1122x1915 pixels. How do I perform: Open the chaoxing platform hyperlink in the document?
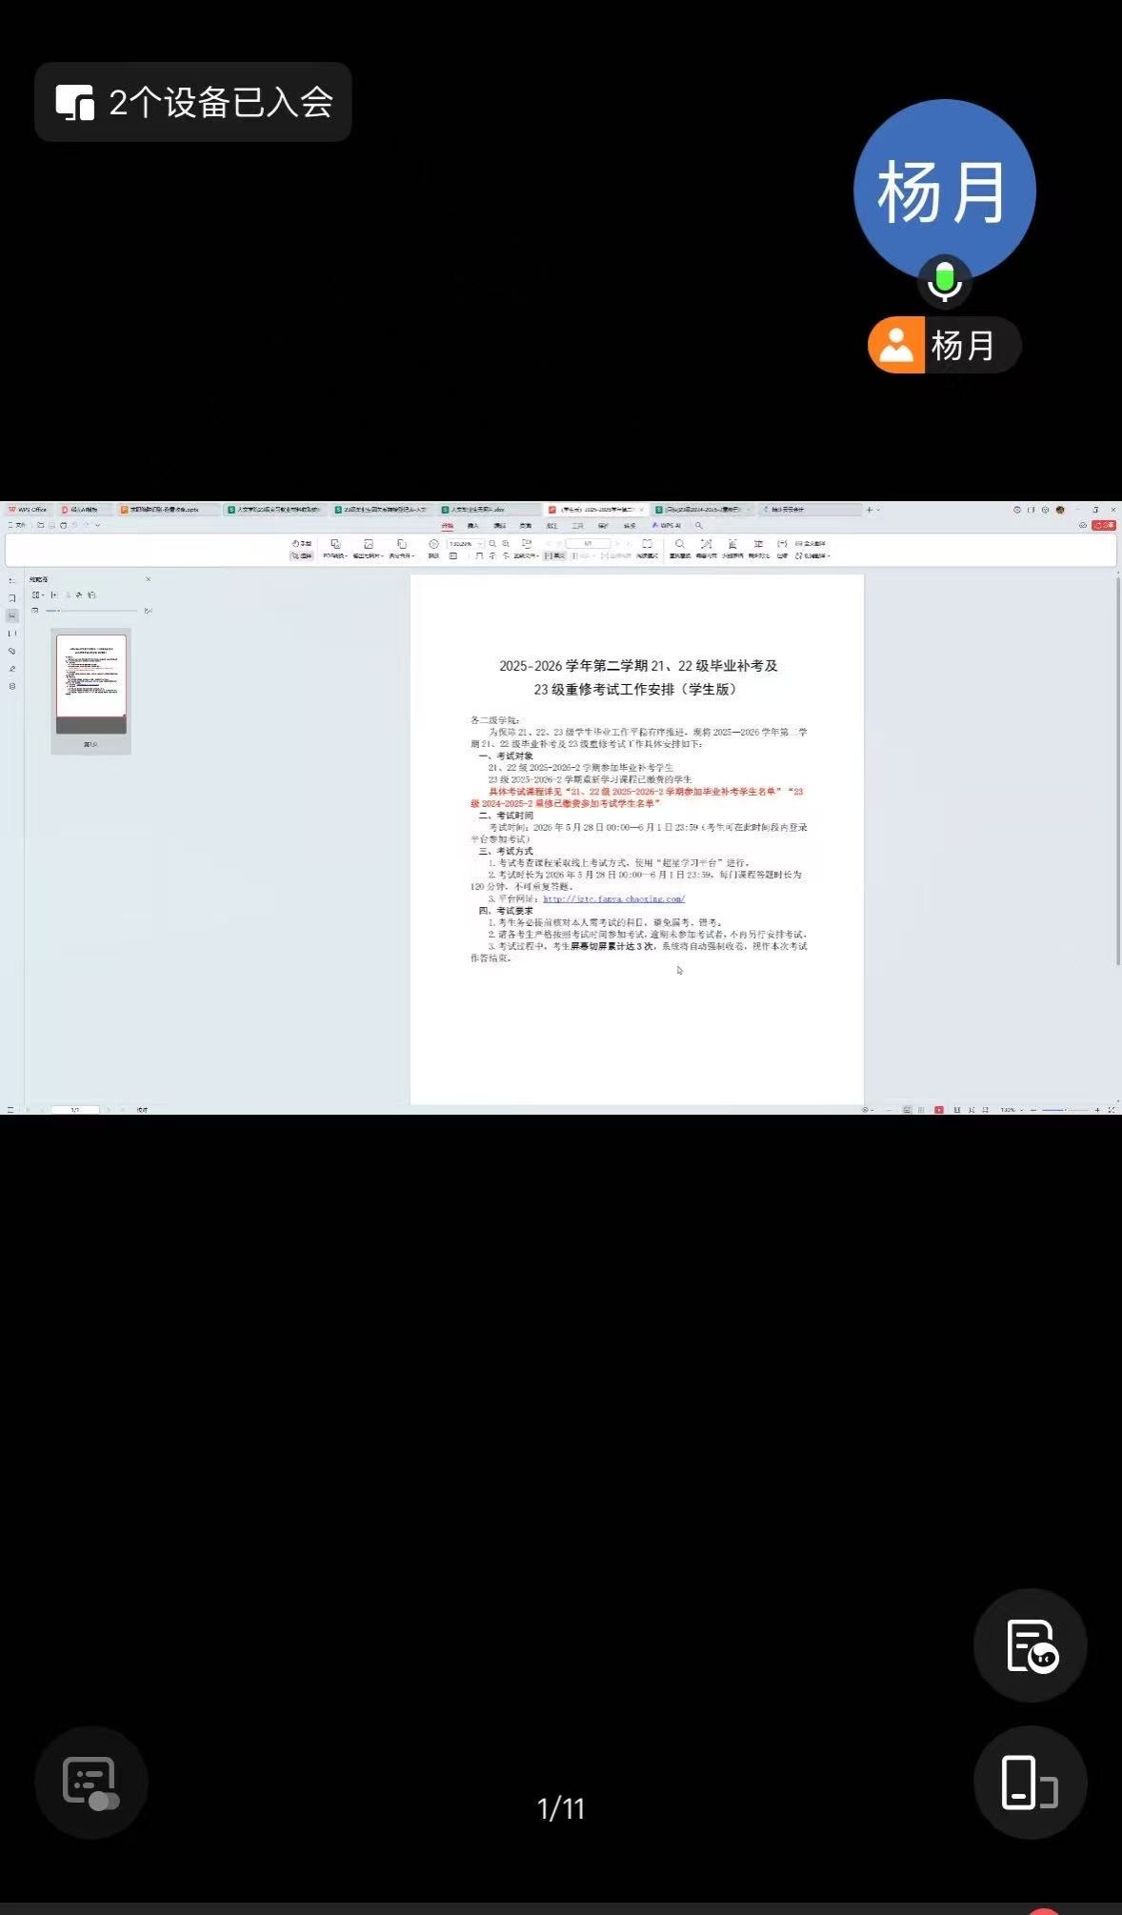coord(613,898)
